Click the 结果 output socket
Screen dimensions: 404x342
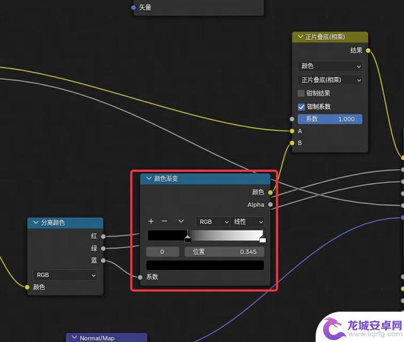pyautogui.click(x=368, y=51)
